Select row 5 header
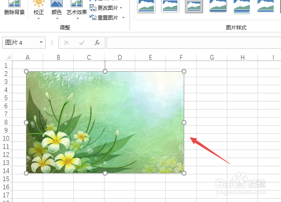281x202 pixels. pyautogui.click(x=6, y=98)
